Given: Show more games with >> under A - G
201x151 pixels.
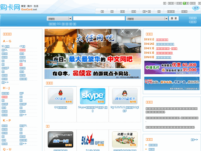Looking at the screenshot, I should coord(5,82).
